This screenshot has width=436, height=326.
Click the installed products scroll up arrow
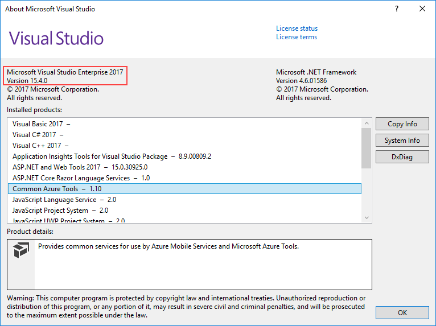[367, 123]
